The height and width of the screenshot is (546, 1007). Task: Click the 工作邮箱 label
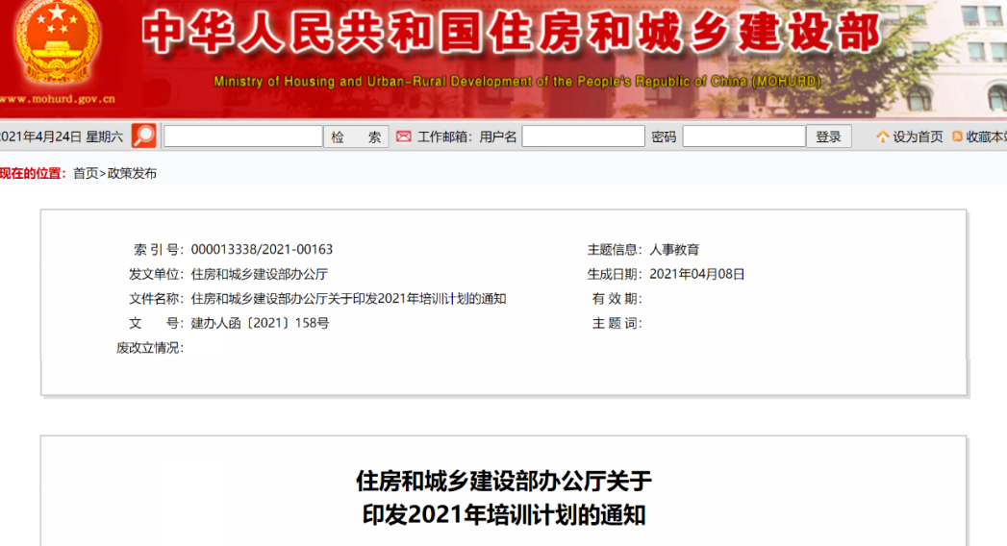tap(444, 136)
